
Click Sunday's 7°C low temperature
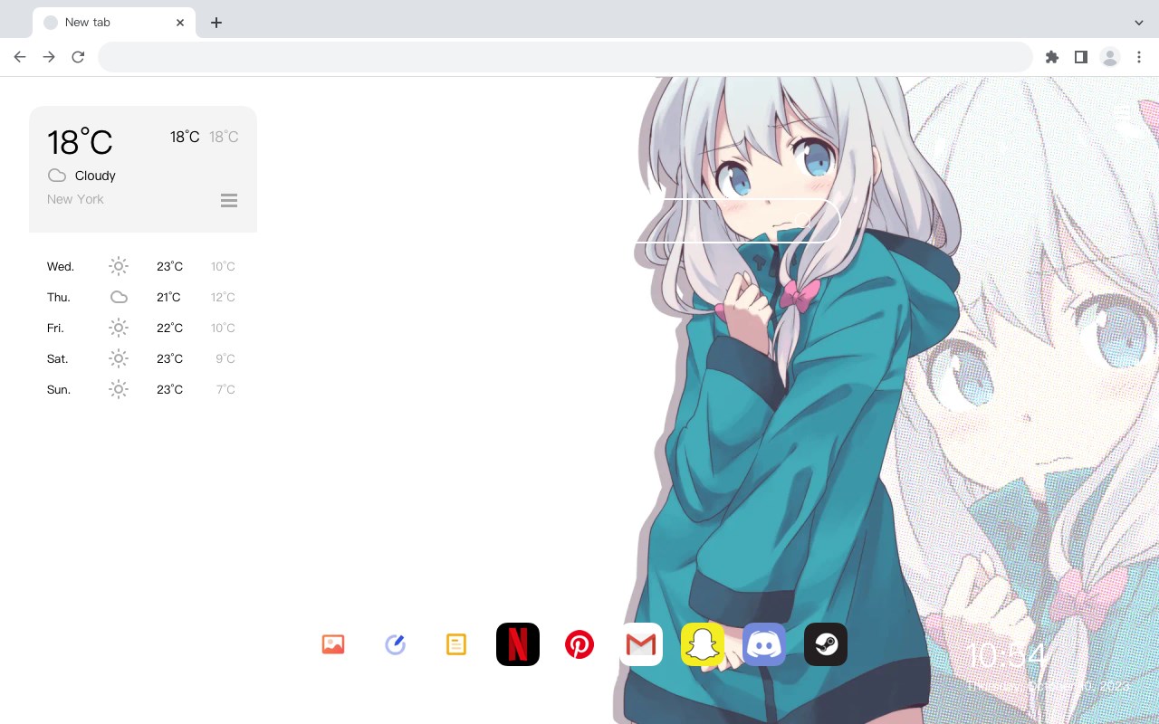[x=225, y=389]
